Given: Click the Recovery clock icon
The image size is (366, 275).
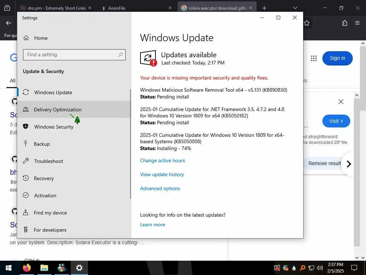Looking at the screenshot, I should (26, 178).
